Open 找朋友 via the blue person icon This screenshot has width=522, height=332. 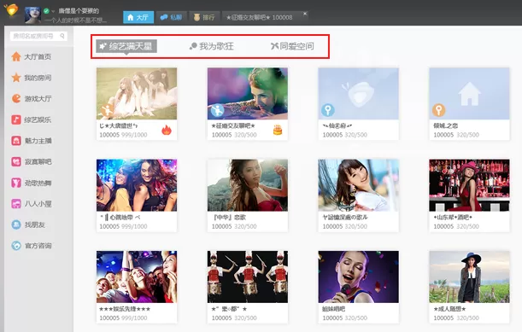point(16,224)
